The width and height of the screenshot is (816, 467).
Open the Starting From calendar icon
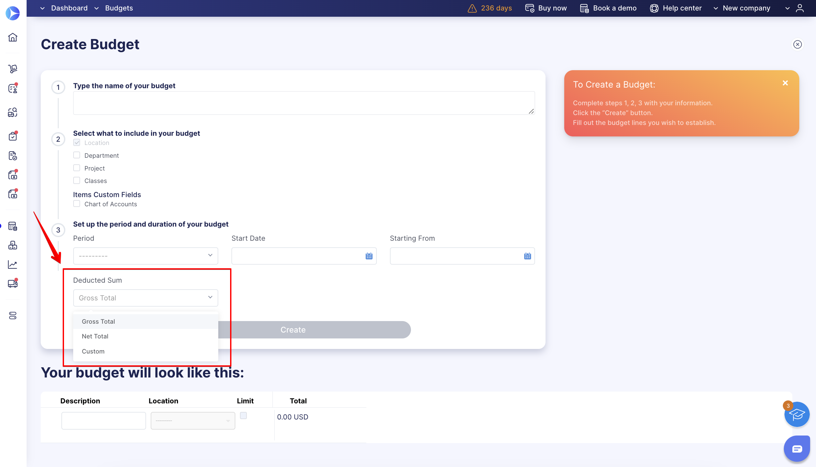(x=527, y=256)
